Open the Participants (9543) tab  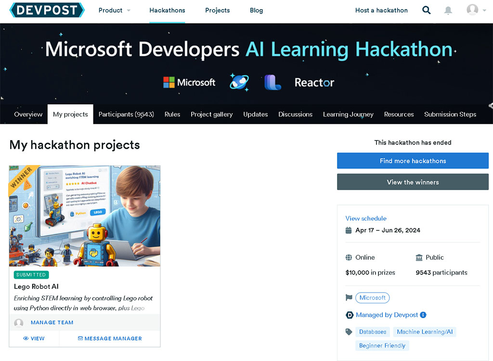pos(126,114)
